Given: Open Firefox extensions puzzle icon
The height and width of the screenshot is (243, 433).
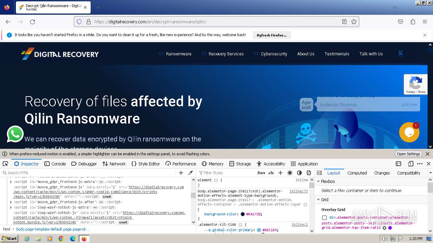Looking at the screenshot, I should (413, 22).
